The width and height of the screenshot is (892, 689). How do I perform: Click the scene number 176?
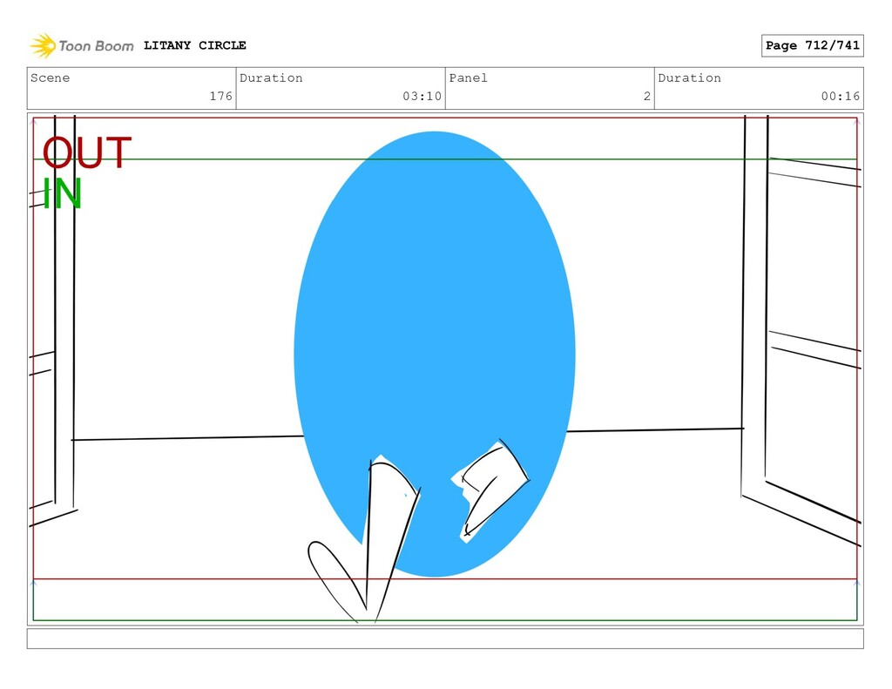(220, 96)
